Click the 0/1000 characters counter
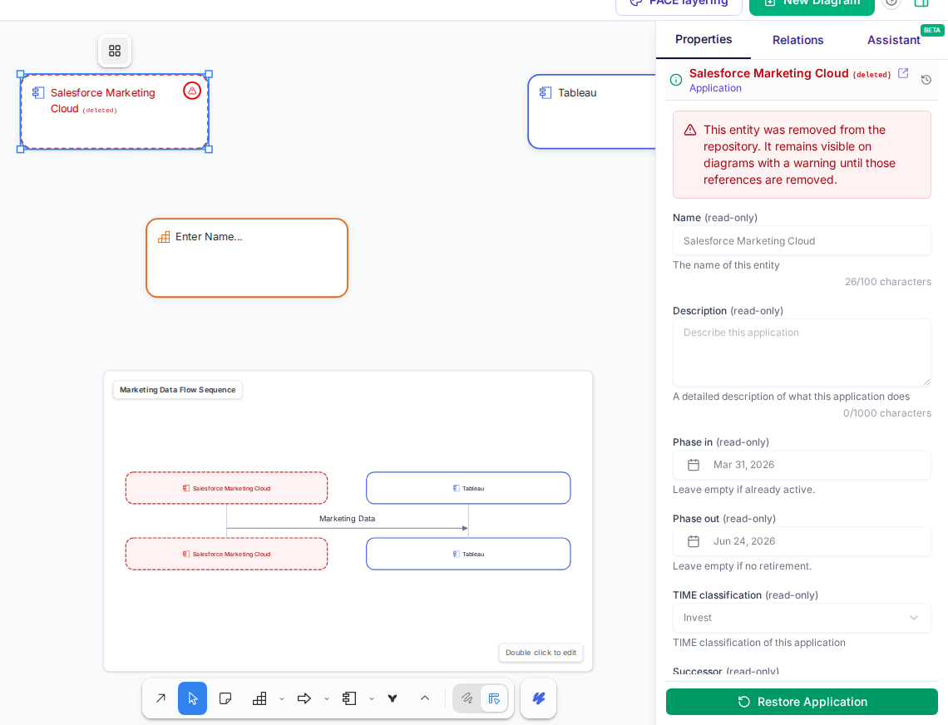The width and height of the screenshot is (948, 725). (x=887, y=413)
